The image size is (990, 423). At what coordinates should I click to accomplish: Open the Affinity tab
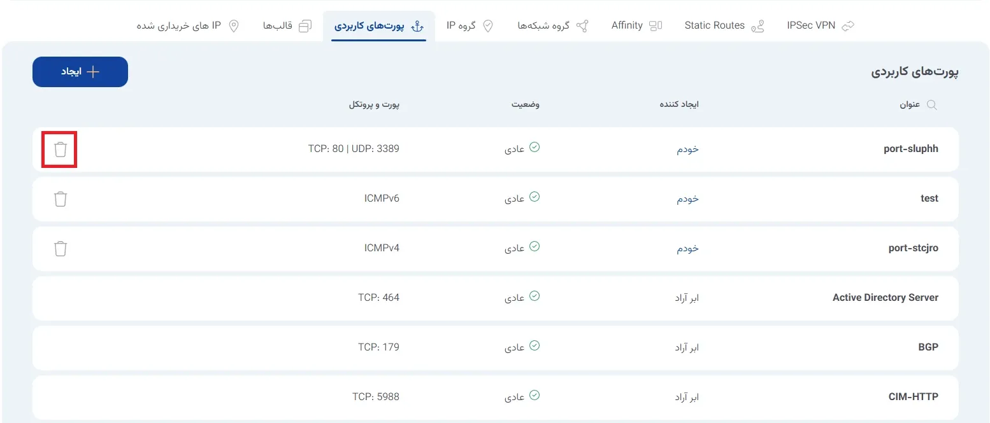click(x=637, y=26)
